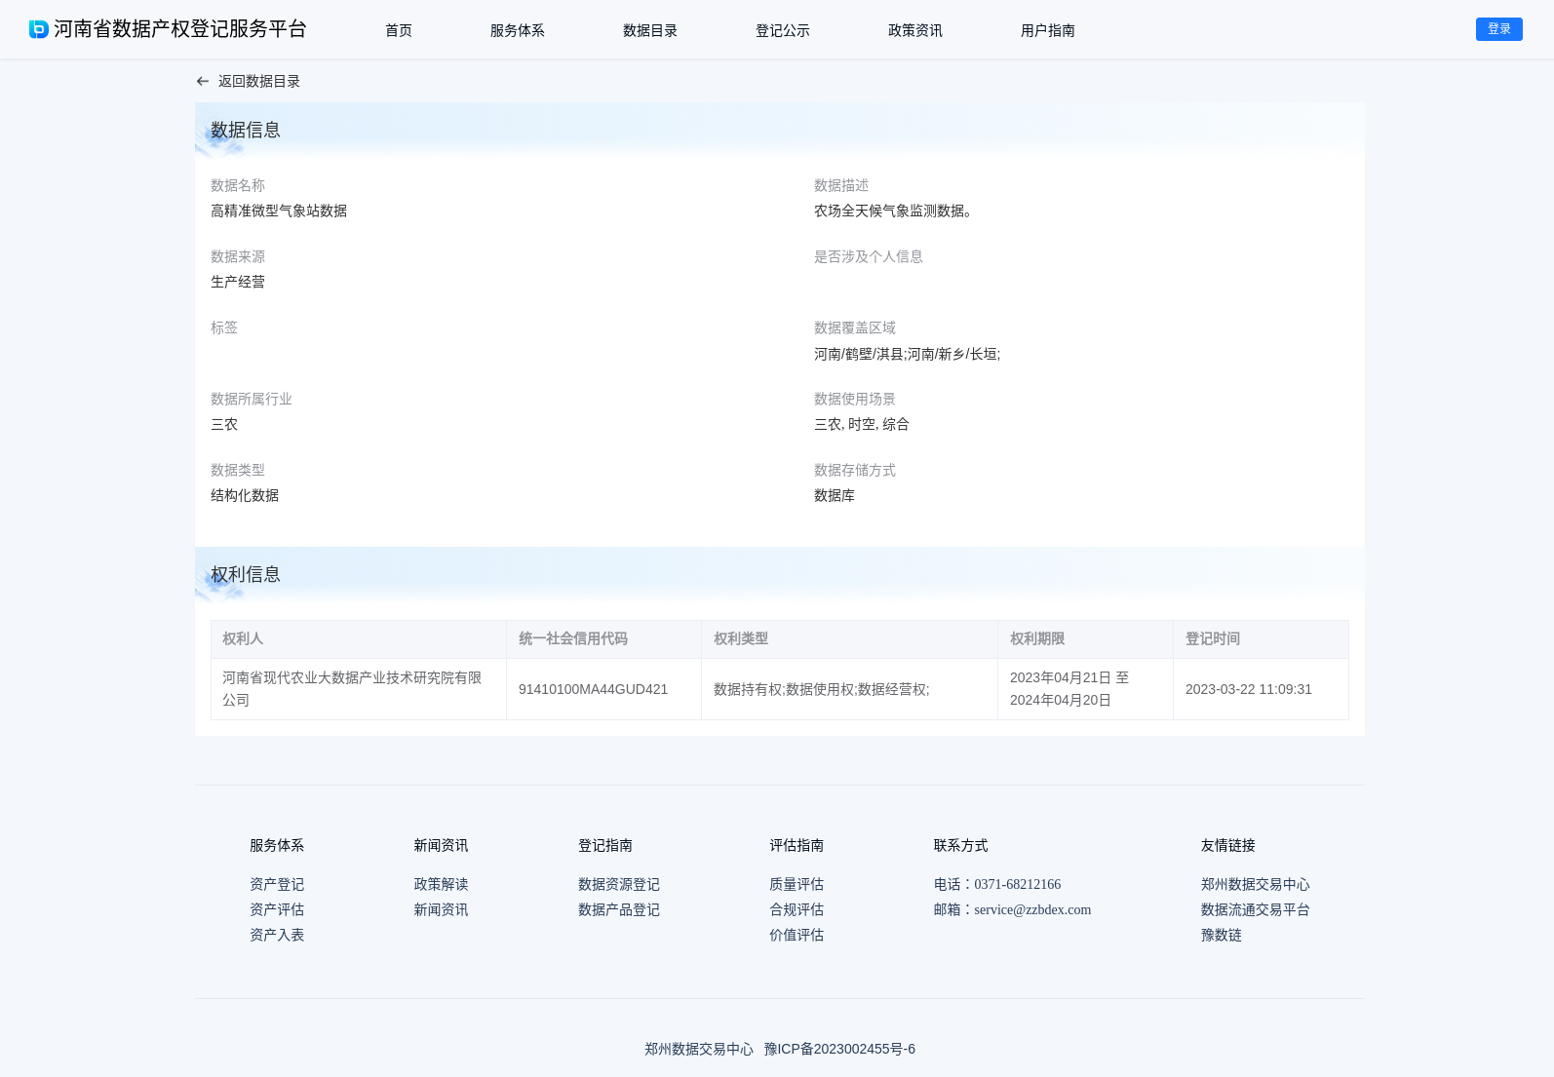Click the rights holder 河南省现代农业大数据产业技术研究院有限公司
Screen dimensions: 1554x1077
tap(352, 689)
